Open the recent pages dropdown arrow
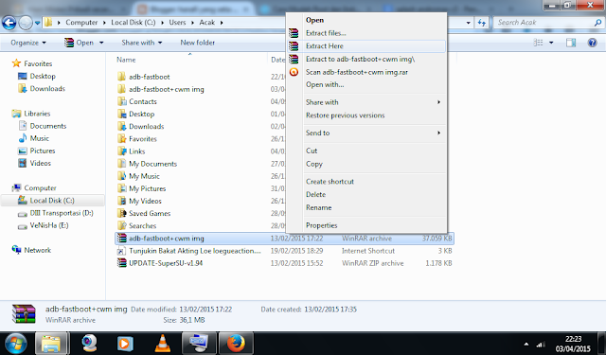The width and height of the screenshot is (606, 355). pyautogui.click(x=38, y=23)
